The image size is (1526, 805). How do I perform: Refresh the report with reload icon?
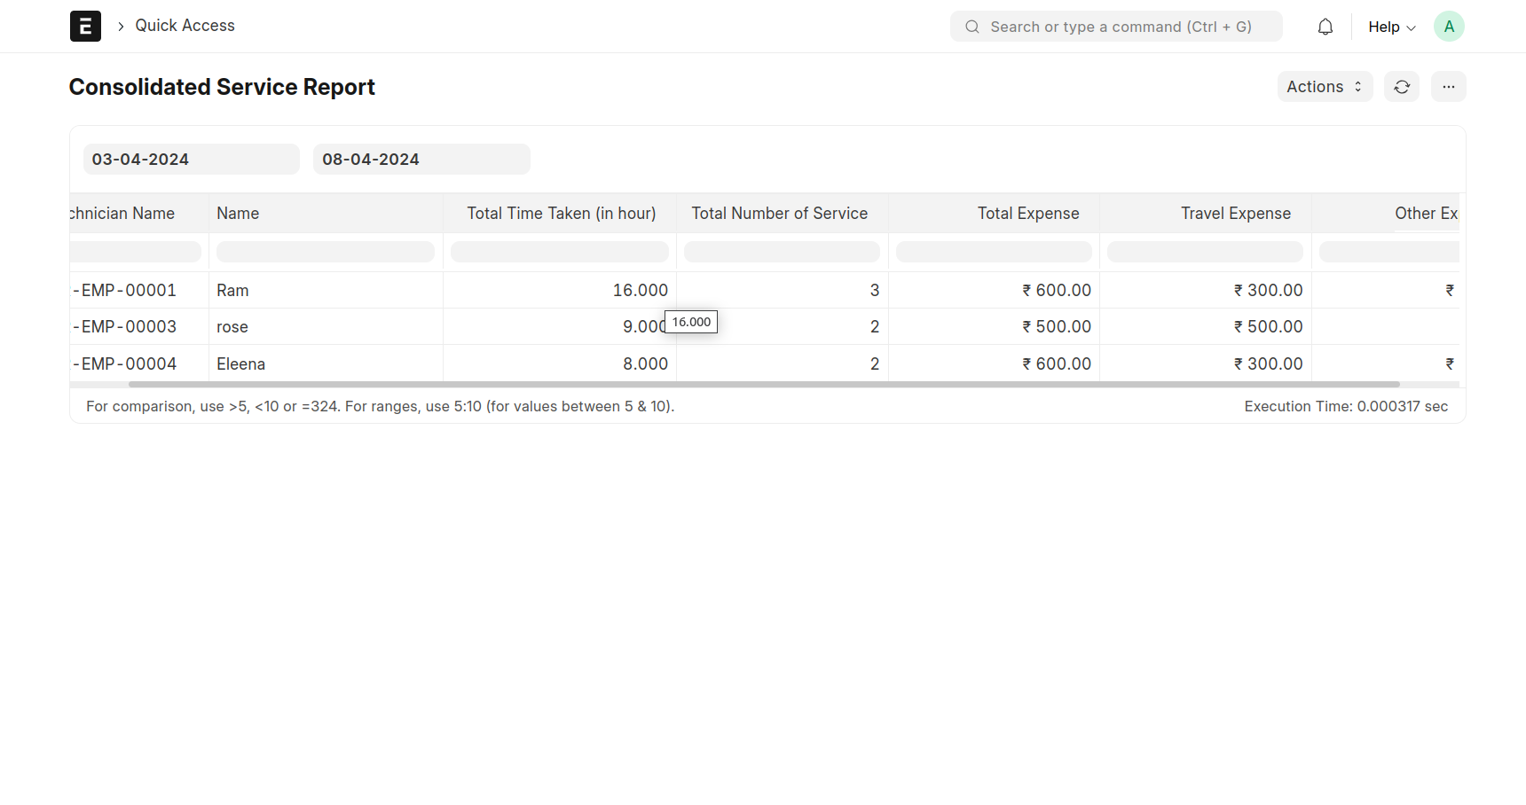[x=1401, y=87]
